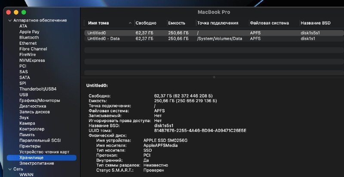This screenshot has width=344, height=177.
Task: Select PCI in the sidebar list
Action: [23, 66]
